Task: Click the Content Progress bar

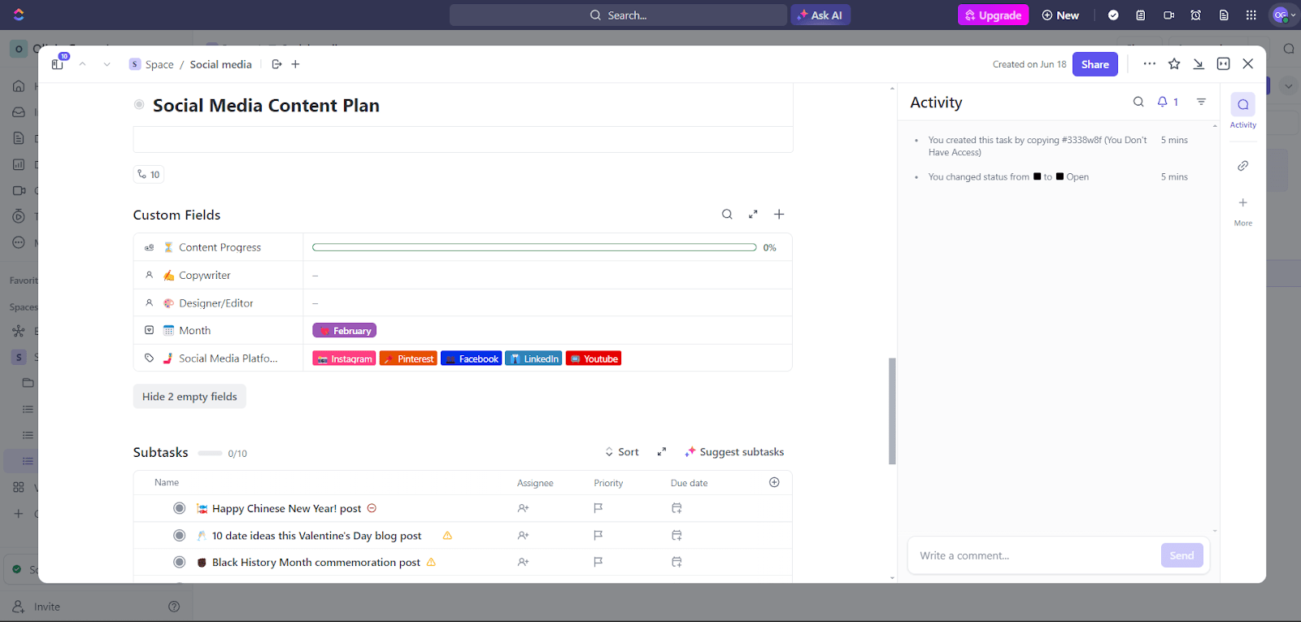Action: coord(534,247)
